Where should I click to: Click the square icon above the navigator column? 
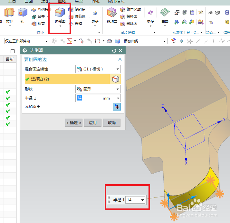point(13,51)
